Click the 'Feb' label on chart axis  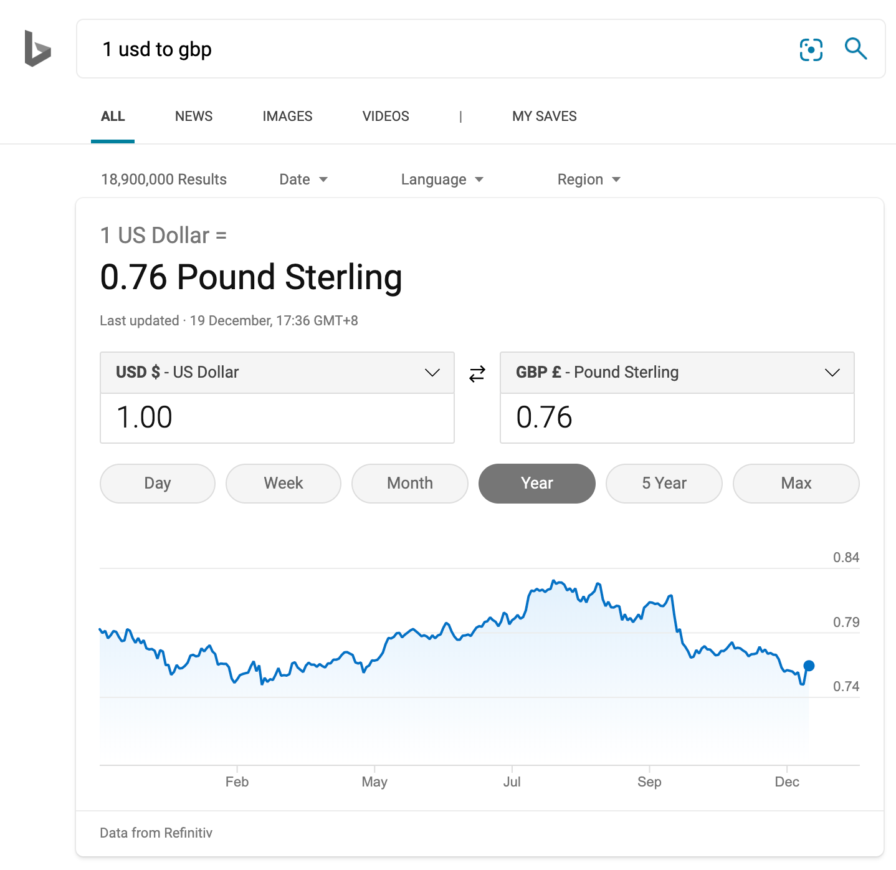pyautogui.click(x=237, y=782)
